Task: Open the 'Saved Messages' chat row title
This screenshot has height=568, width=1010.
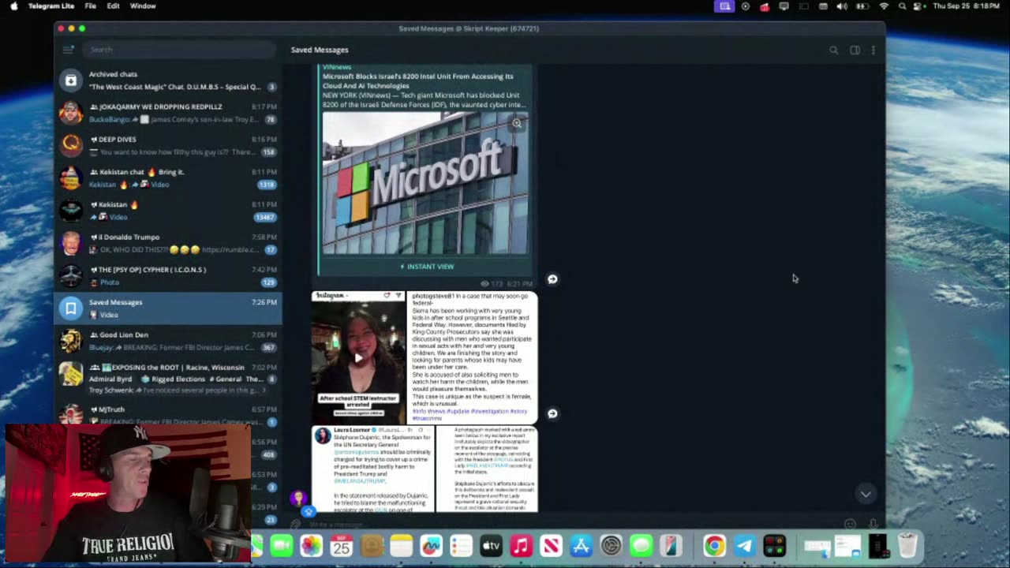Action: tap(115, 302)
